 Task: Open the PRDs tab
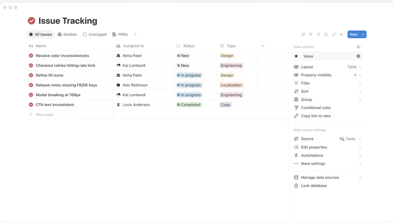120,34
